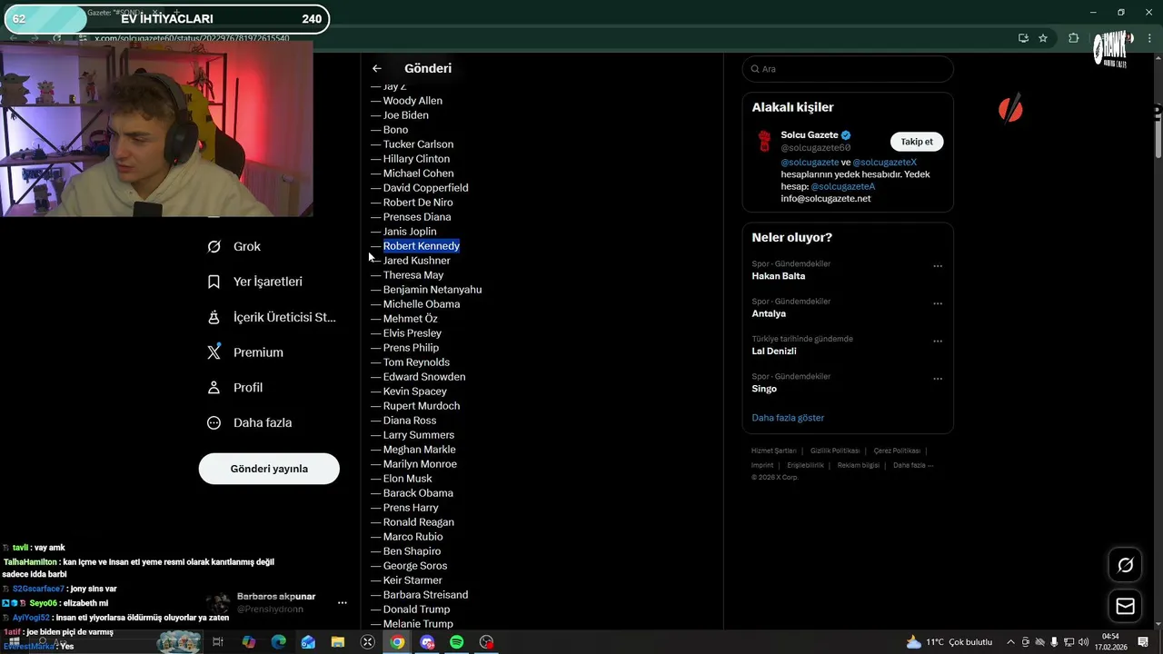
Task: Click the Task View icon on the taskbar
Action: point(218,642)
